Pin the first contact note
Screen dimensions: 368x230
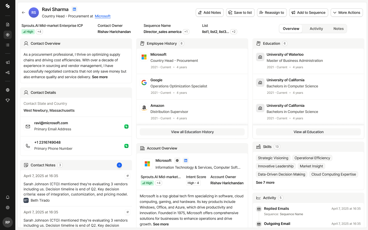[128, 176]
